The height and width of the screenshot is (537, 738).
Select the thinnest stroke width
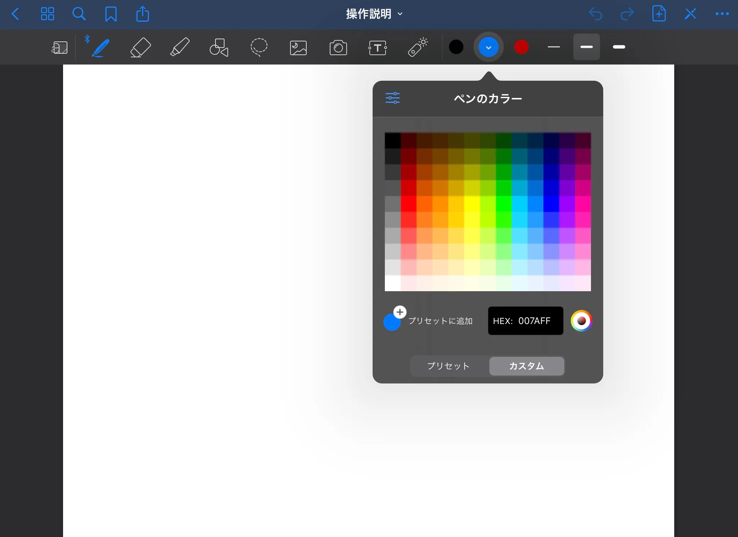(x=553, y=47)
